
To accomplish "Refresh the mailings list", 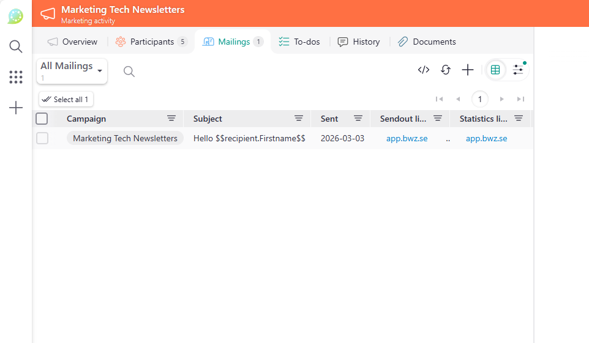I will [446, 70].
